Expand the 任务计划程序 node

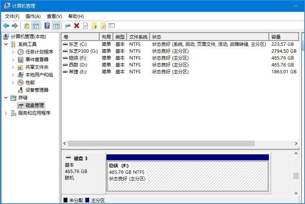pyautogui.click(x=13, y=52)
